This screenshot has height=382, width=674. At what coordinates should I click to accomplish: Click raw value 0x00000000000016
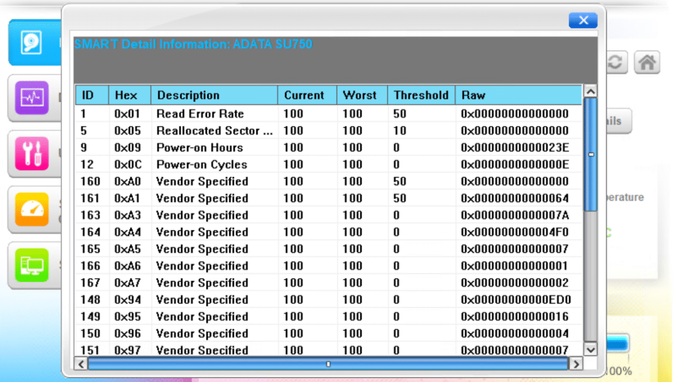pos(514,317)
